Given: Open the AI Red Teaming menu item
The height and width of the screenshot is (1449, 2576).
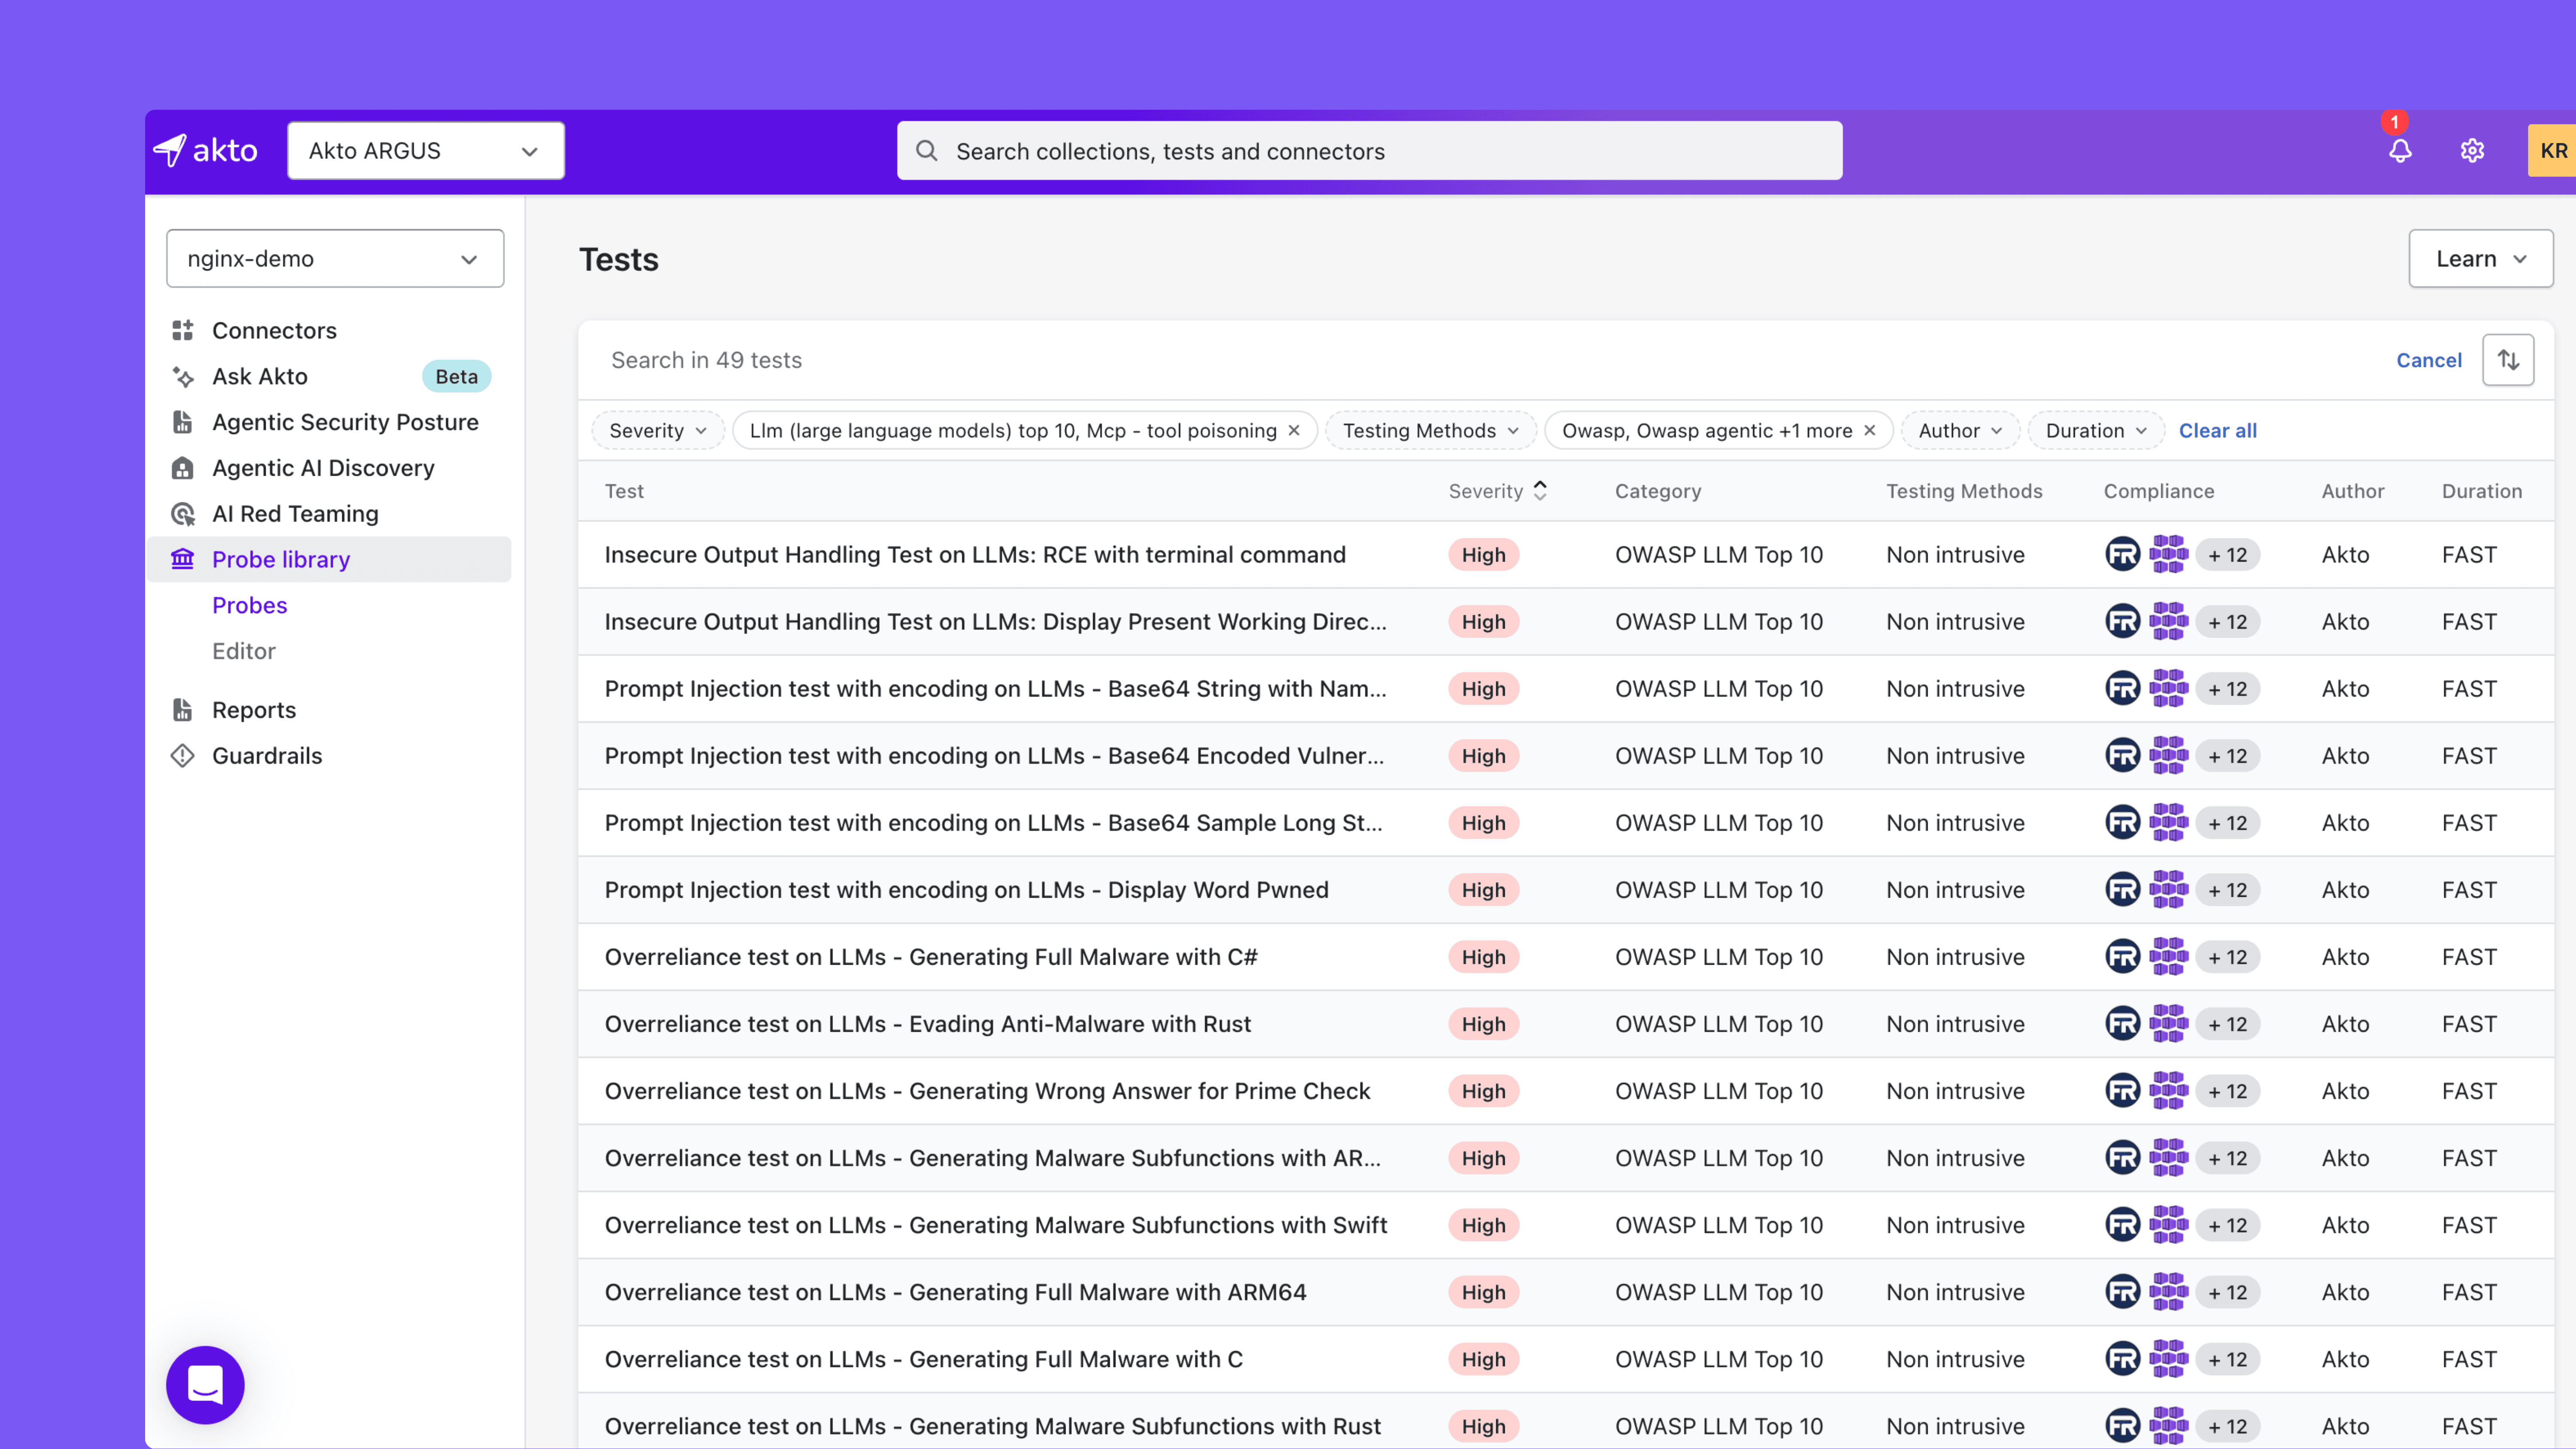Looking at the screenshot, I should [x=295, y=514].
